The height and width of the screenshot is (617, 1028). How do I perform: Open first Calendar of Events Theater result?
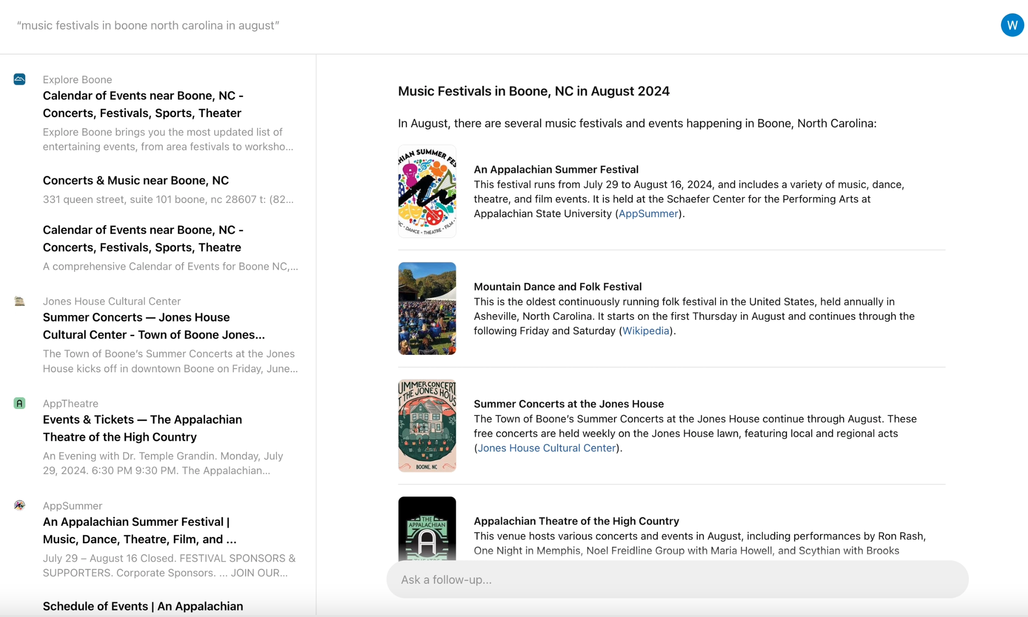[143, 105]
